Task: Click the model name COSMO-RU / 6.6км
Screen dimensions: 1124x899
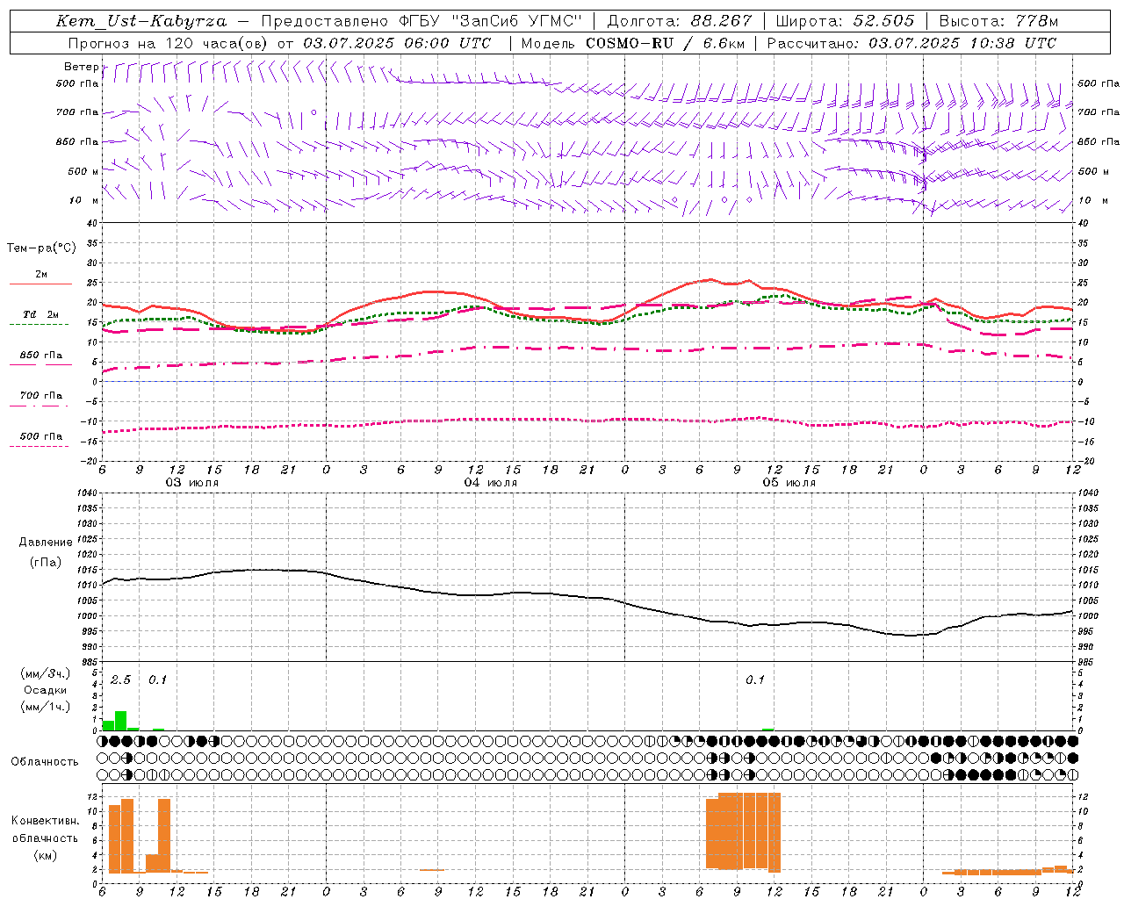Action: pyautogui.click(x=666, y=42)
